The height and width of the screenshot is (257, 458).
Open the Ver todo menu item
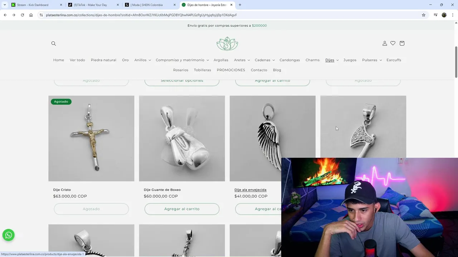coord(77,60)
